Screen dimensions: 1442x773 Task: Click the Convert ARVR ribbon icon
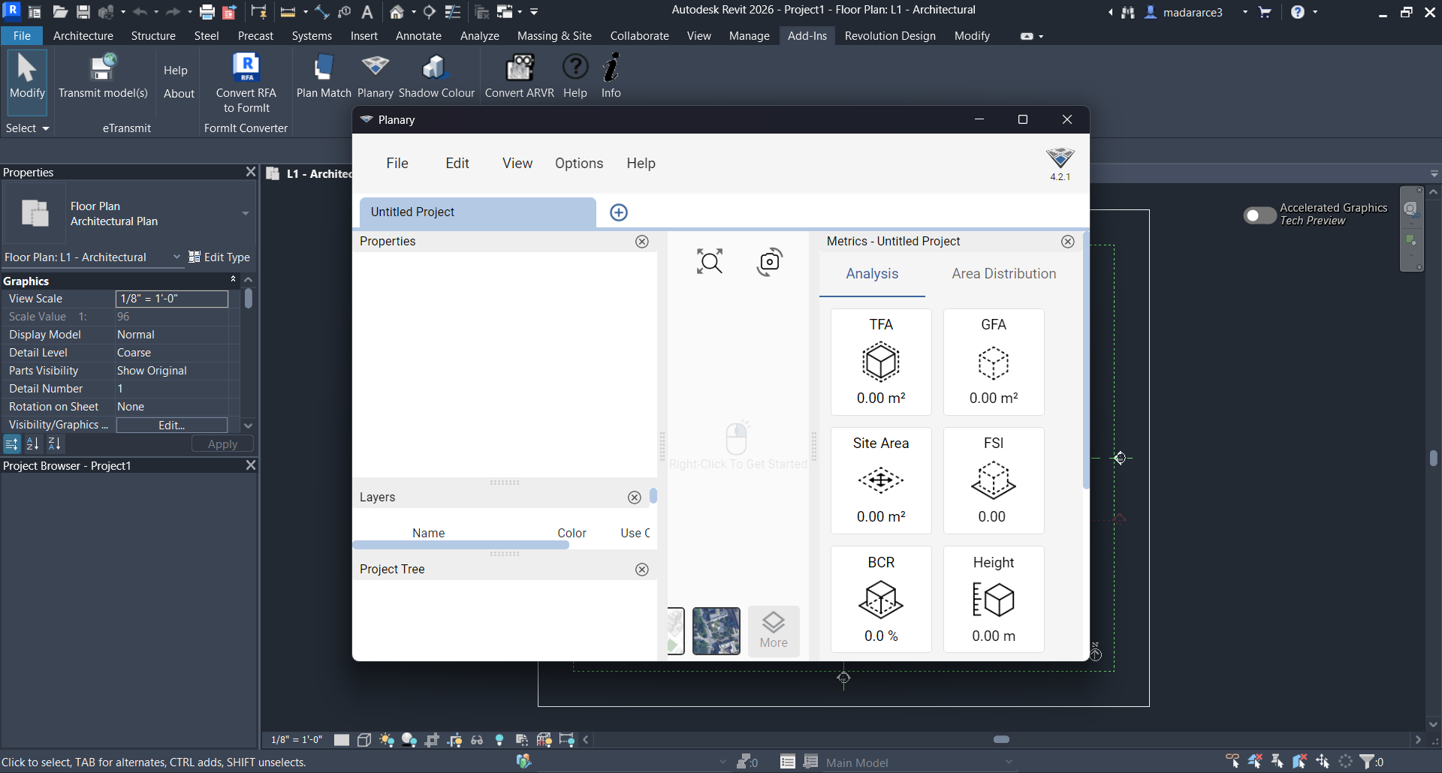[x=519, y=76]
